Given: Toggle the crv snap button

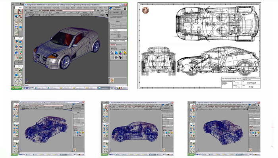Looking at the screenshot, I should (x=106, y=10).
